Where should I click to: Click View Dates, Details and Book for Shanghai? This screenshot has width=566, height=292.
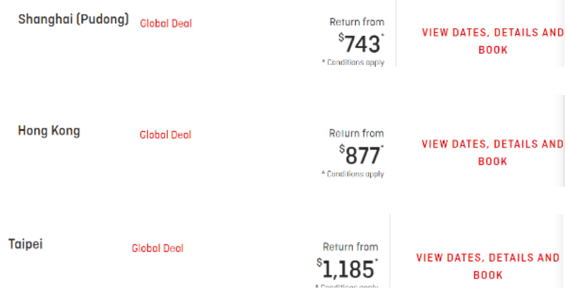coord(492,41)
